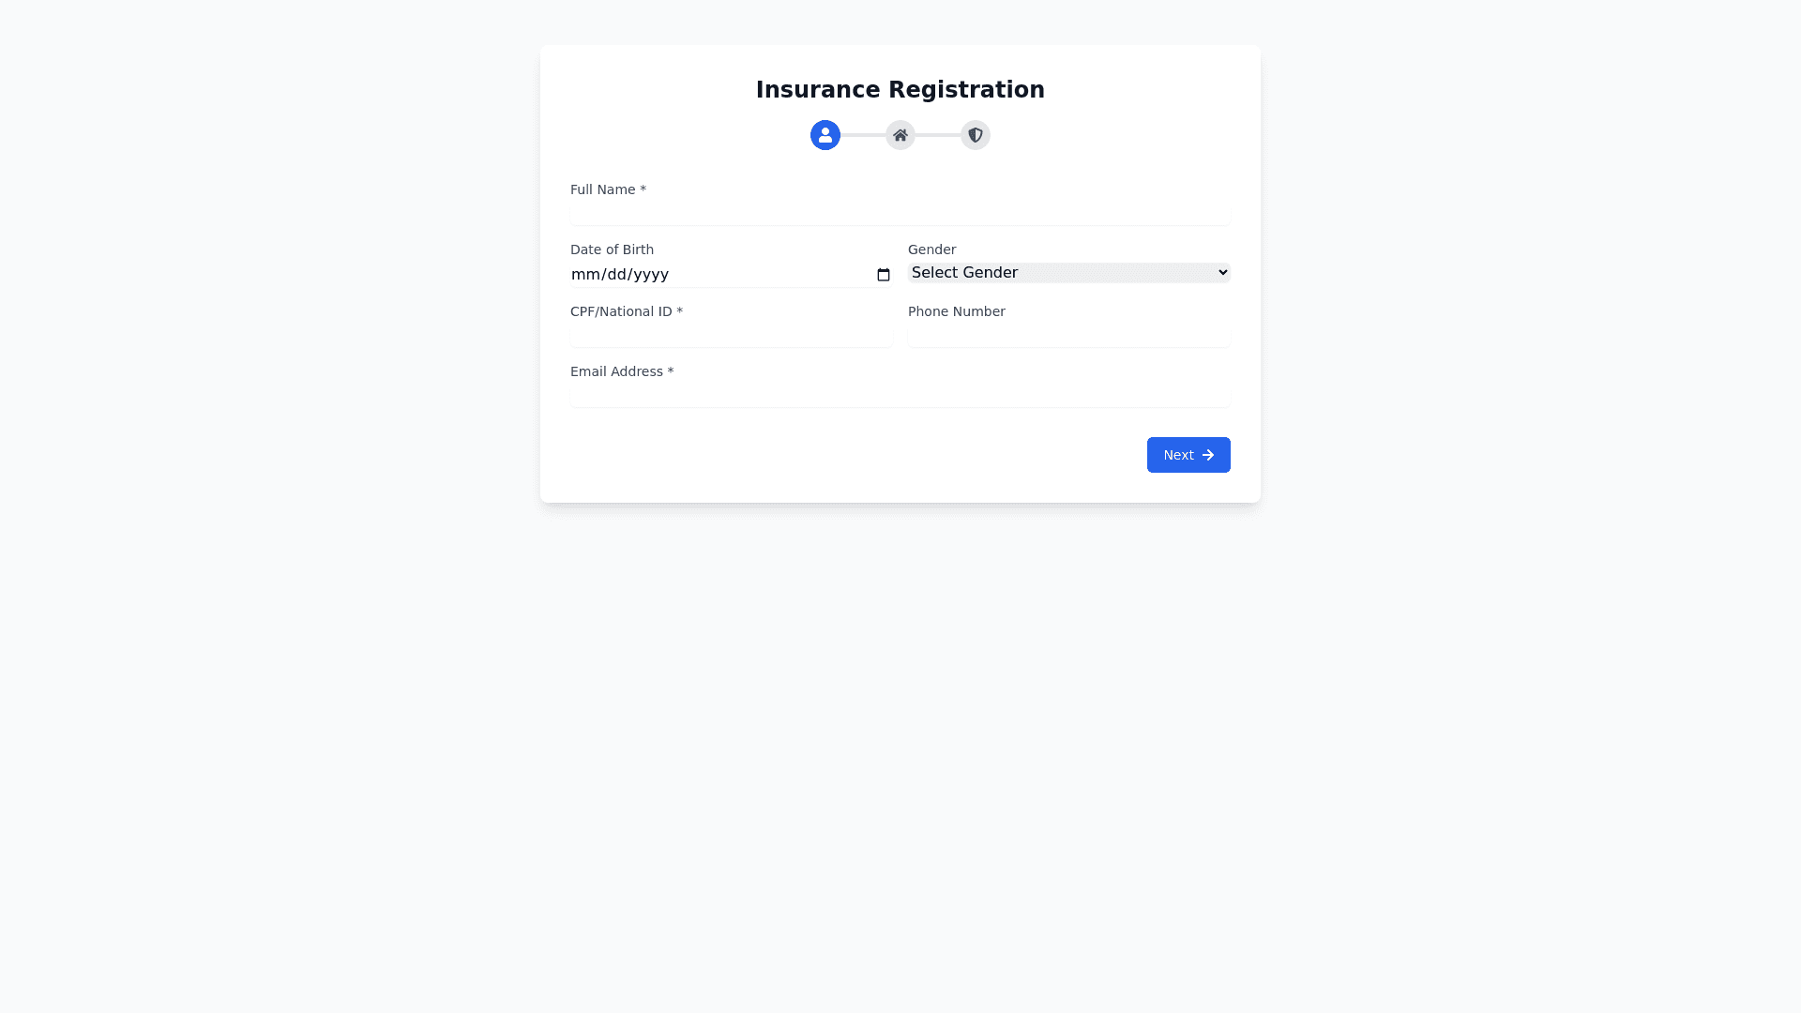Click the Email Address input field
The image size is (1801, 1013).
tap(900, 395)
